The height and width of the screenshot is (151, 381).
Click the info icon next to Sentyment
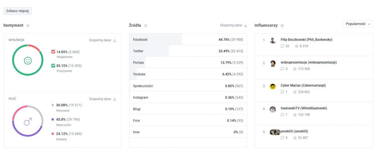coord(28,26)
